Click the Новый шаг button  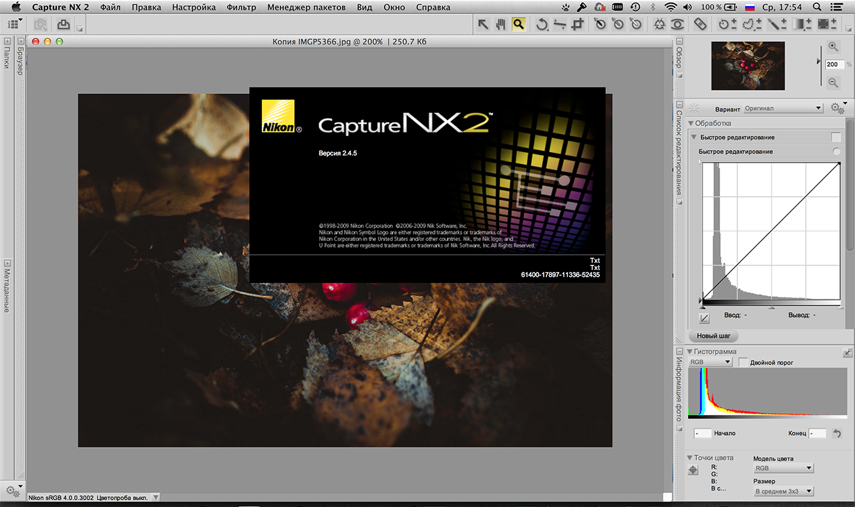713,336
